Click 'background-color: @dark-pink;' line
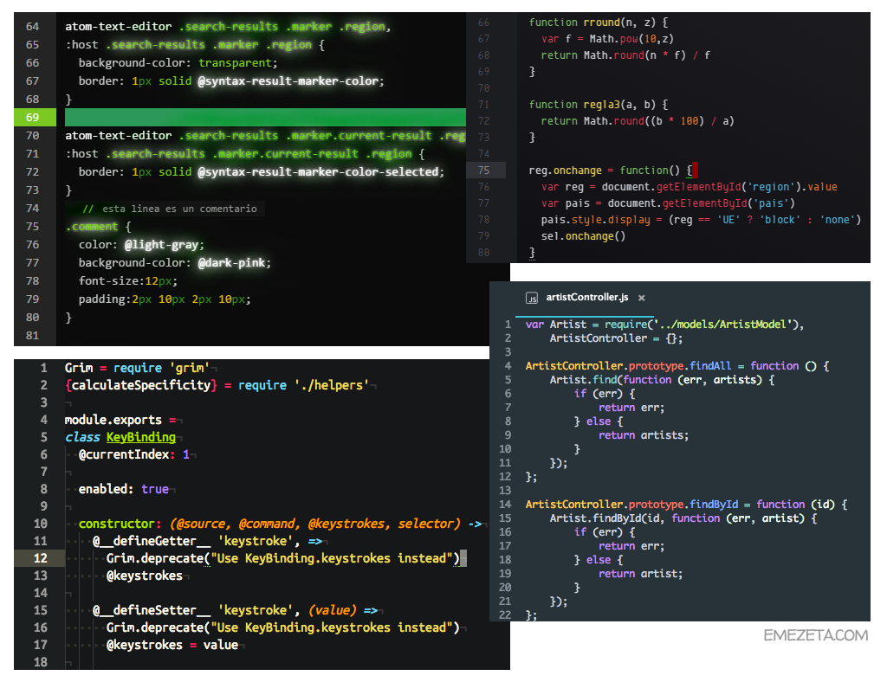The width and height of the screenshot is (887, 682). (175, 263)
